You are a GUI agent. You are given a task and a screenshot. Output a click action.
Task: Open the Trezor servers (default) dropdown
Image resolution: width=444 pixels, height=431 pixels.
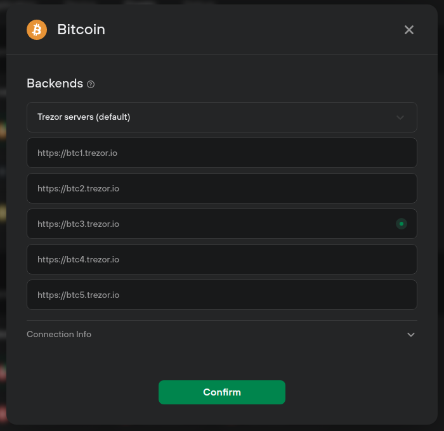point(222,117)
